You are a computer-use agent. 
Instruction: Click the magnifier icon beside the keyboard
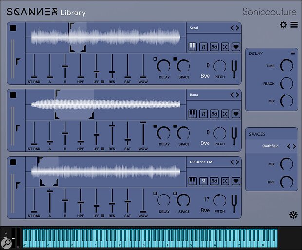click(6, 243)
